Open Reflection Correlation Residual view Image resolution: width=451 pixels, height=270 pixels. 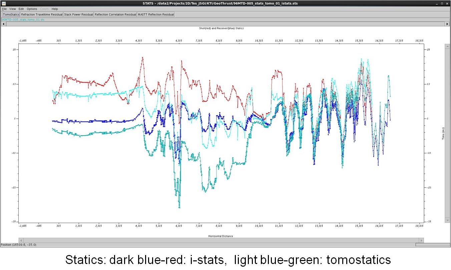click(x=115, y=15)
